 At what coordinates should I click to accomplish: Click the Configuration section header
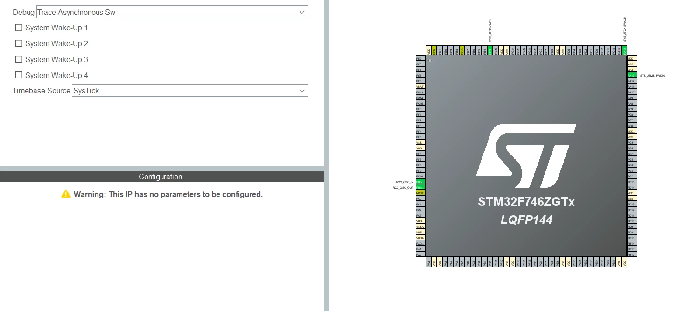pyautogui.click(x=162, y=177)
